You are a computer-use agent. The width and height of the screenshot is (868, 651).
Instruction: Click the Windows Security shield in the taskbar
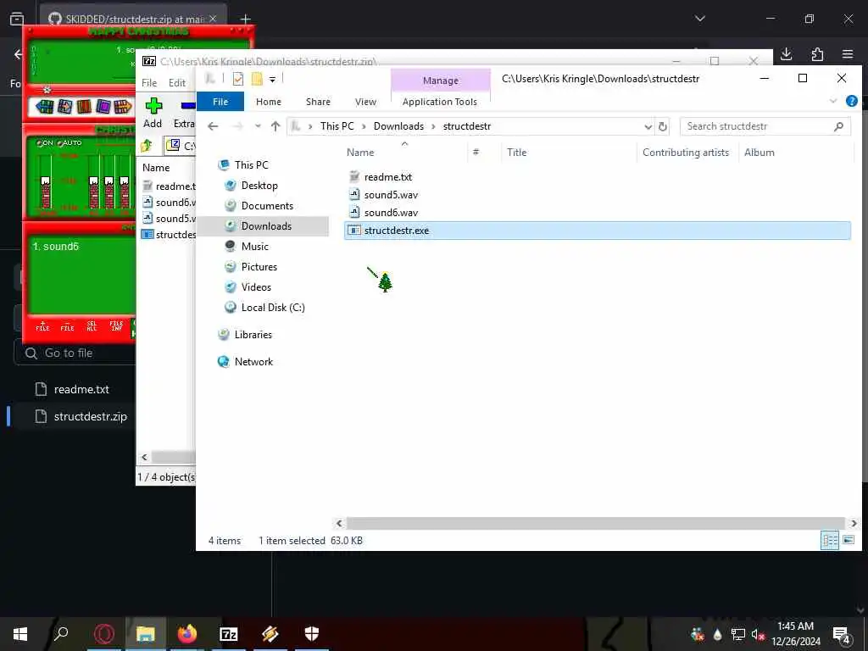(x=312, y=634)
